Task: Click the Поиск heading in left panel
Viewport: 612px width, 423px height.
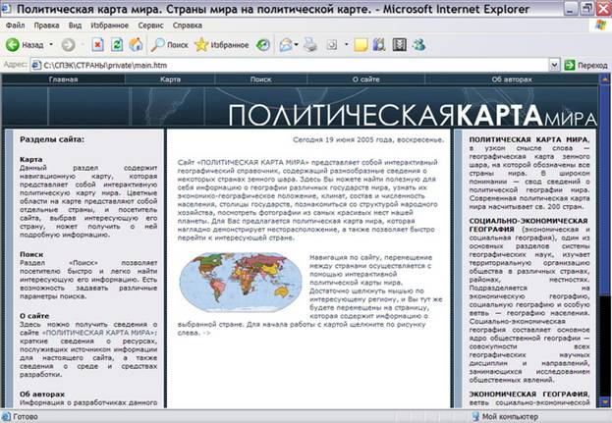Action: (x=31, y=254)
